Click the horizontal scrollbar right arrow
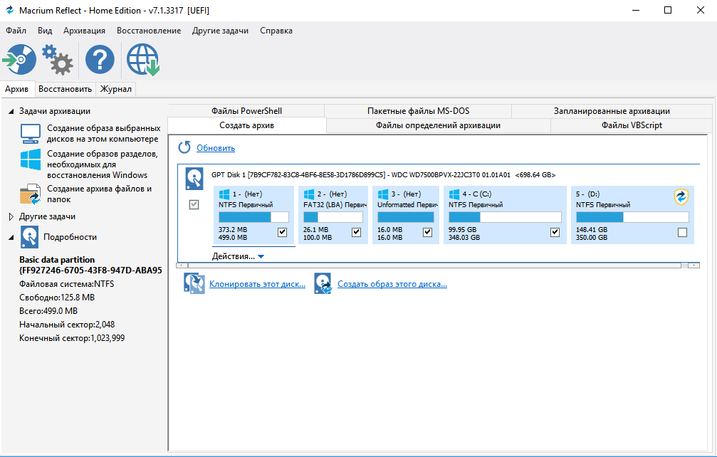Viewport: 717px width, 457px height. (x=694, y=265)
